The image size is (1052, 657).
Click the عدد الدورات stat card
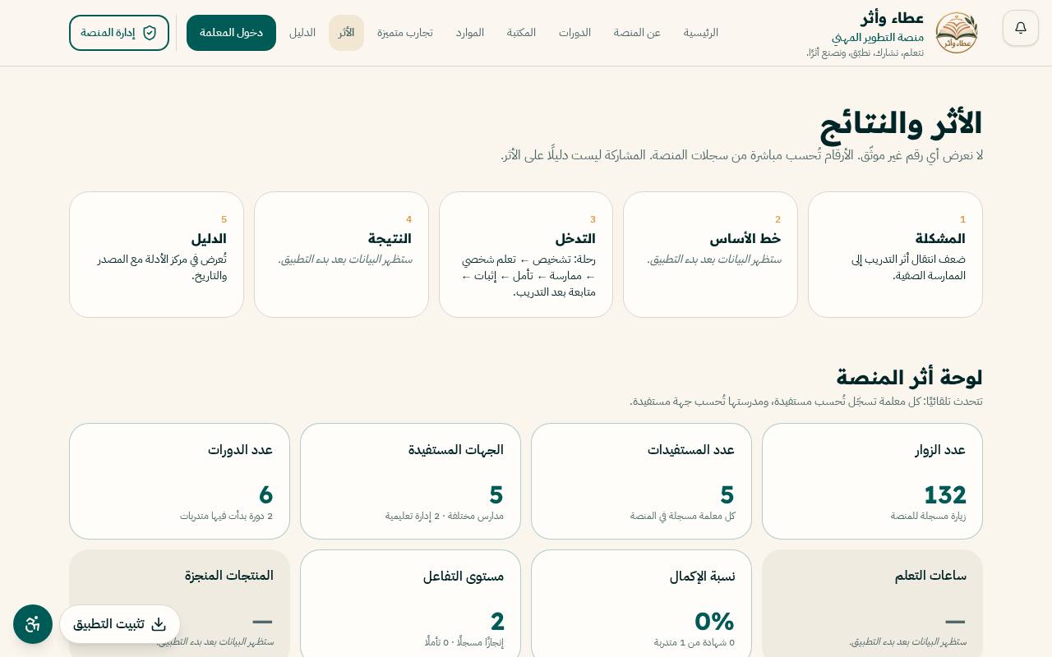click(x=179, y=481)
